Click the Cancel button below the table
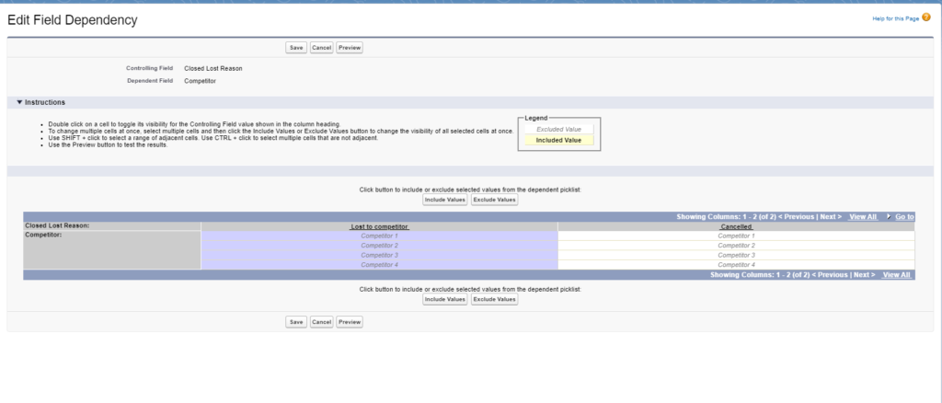942x403 pixels. (321, 322)
